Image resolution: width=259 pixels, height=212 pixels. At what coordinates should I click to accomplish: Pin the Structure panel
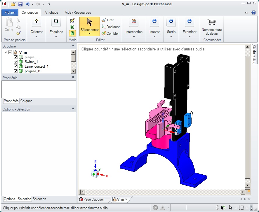coord(73,46)
